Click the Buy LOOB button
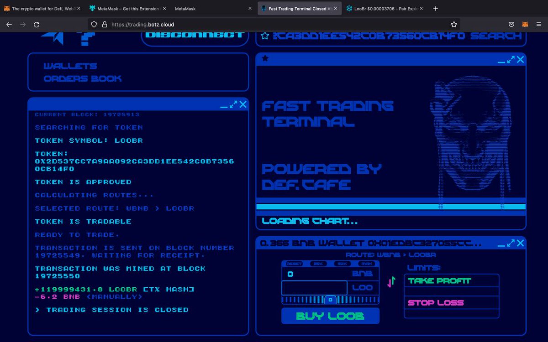 click(x=330, y=316)
